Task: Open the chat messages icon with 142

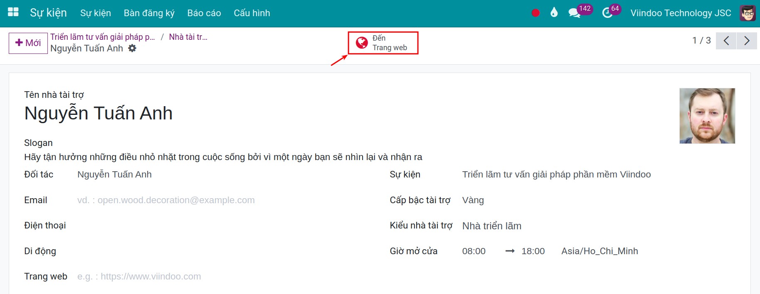Action: coord(575,13)
